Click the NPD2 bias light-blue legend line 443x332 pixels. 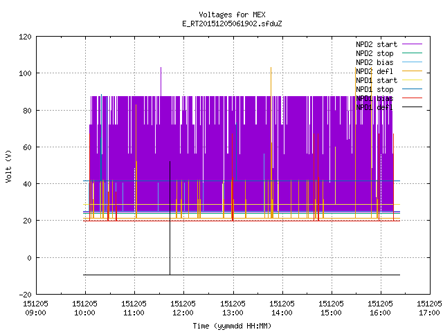412,62
